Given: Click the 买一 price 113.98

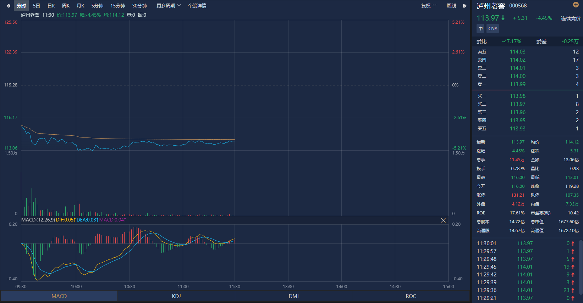Looking at the screenshot, I should pyautogui.click(x=518, y=96).
